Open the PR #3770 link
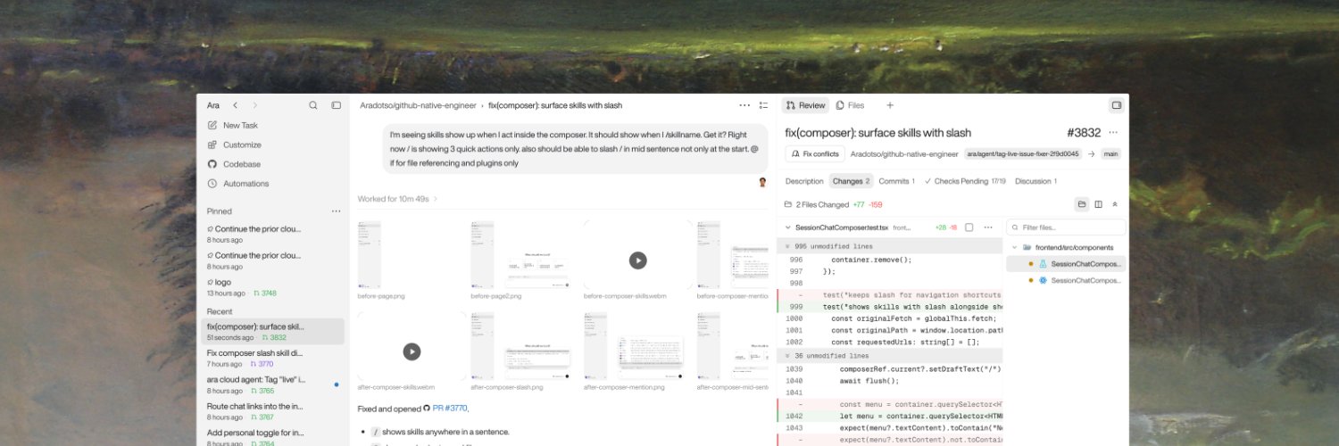 tap(450, 408)
